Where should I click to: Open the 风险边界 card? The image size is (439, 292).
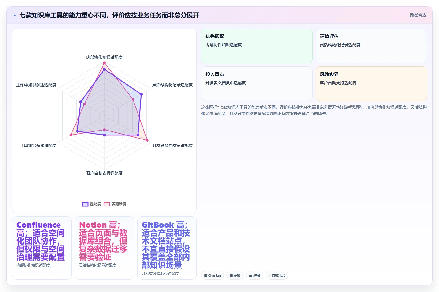tap(371, 84)
